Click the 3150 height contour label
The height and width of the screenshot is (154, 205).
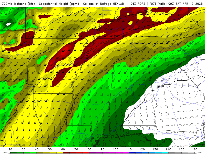coord(46,79)
